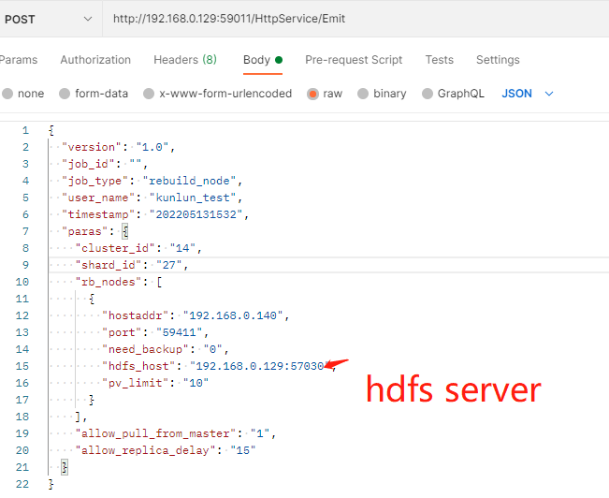
Task: Click line number 22 in the gutter
Action: click(x=22, y=484)
